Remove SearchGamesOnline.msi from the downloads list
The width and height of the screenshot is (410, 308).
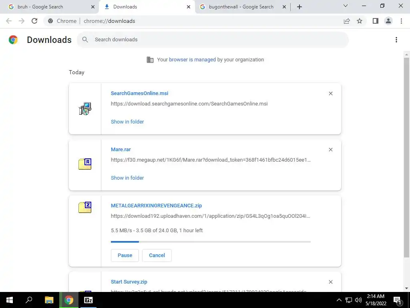(x=330, y=93)
